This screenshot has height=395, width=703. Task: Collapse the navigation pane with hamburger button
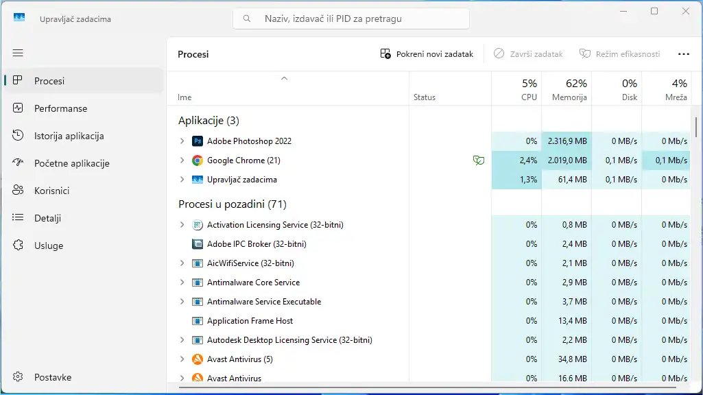pyautogui.click(x=18, y=53)
